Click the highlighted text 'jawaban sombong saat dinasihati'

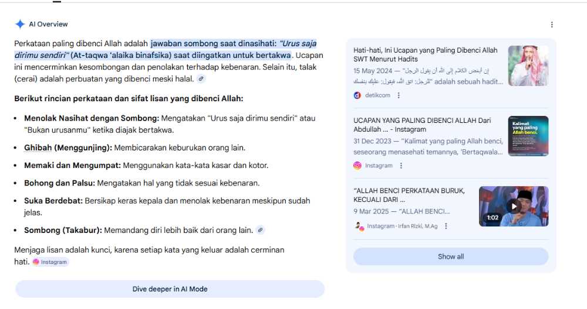click(214, 44)
